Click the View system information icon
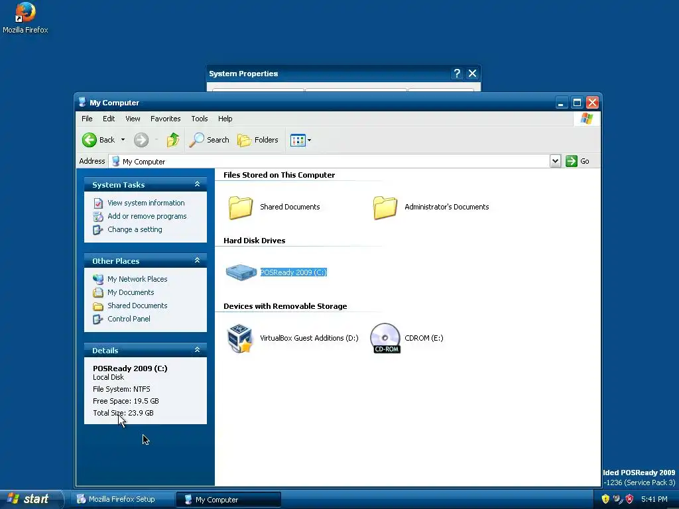679x509 pixels. tap(98, 203)
